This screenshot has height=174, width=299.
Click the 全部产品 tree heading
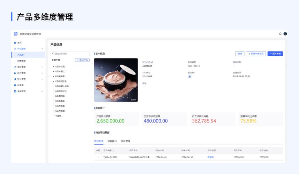(56, 60)
